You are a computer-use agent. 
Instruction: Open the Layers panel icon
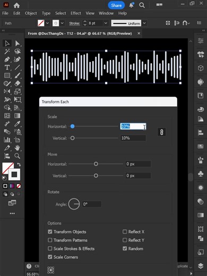click(x=201, y=266)
